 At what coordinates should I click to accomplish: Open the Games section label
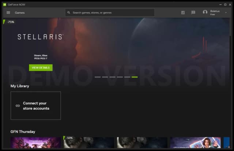[x=20, y=13]
